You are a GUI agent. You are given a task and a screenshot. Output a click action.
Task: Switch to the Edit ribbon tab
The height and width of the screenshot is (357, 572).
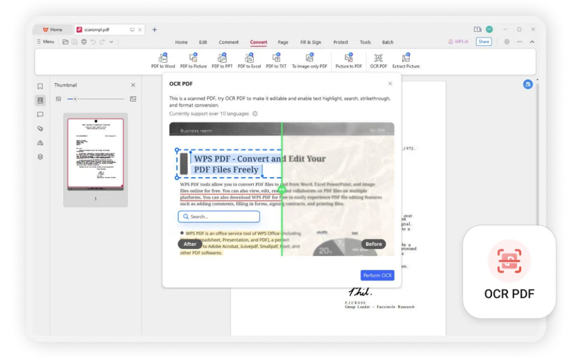point(203,42)
